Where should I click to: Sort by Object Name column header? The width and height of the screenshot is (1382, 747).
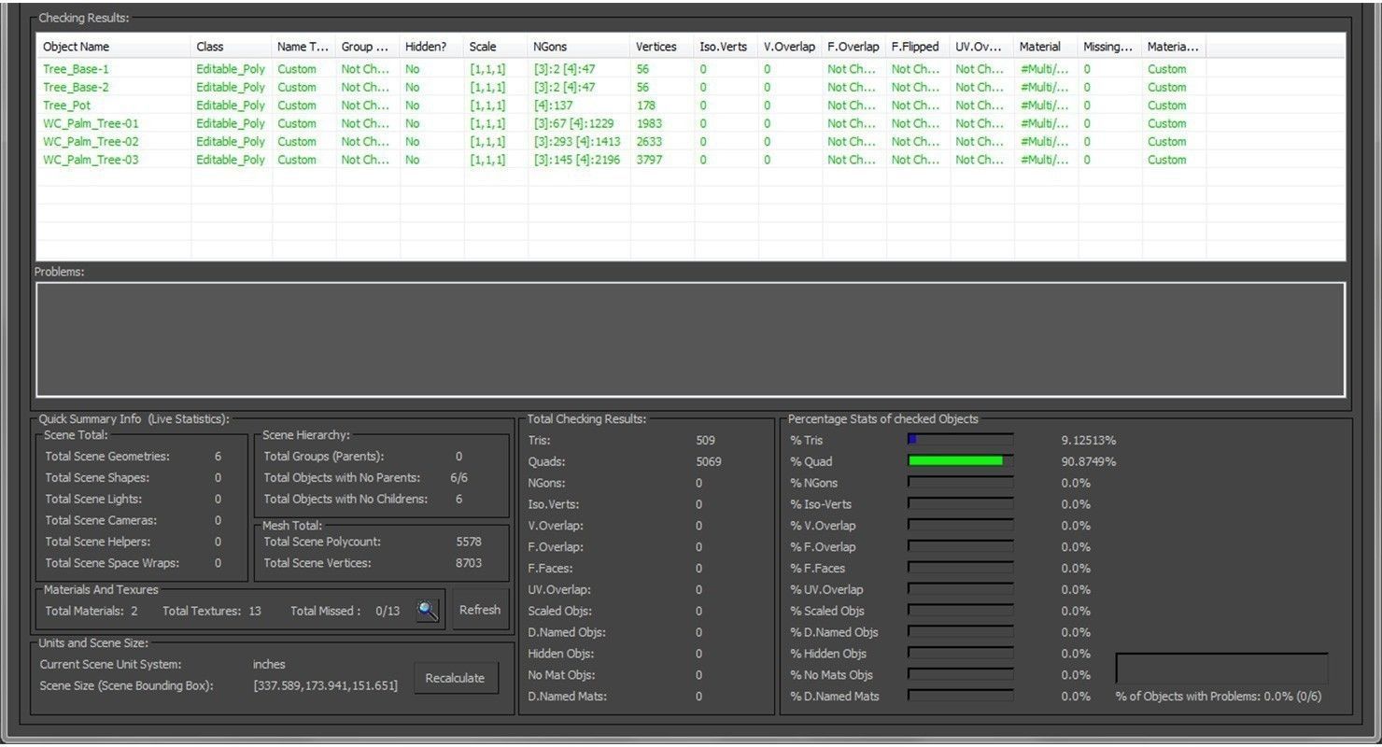tap(114, 47)
